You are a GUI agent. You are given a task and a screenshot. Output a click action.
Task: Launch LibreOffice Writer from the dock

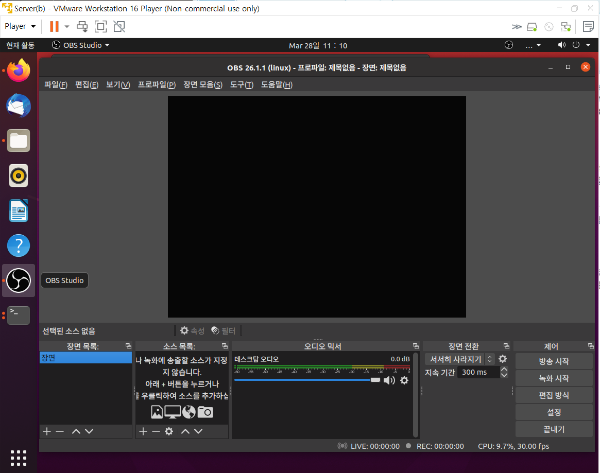click(19, 211)
